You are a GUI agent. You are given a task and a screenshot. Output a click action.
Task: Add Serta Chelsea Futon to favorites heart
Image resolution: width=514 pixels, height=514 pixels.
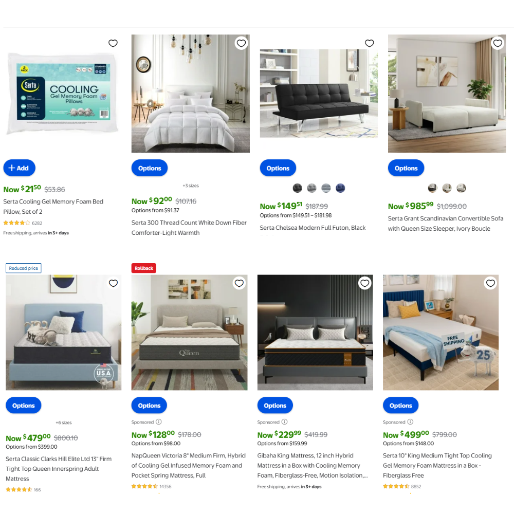point(370,43)
